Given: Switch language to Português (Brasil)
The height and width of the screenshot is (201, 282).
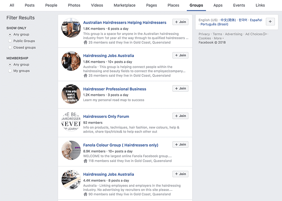Looking at the screenshot, I should (214, 24).
